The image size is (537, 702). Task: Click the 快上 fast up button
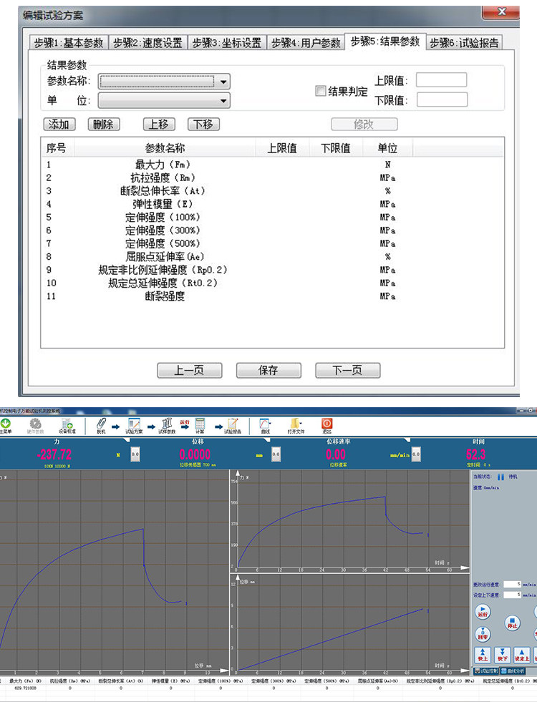coord(483,655)
